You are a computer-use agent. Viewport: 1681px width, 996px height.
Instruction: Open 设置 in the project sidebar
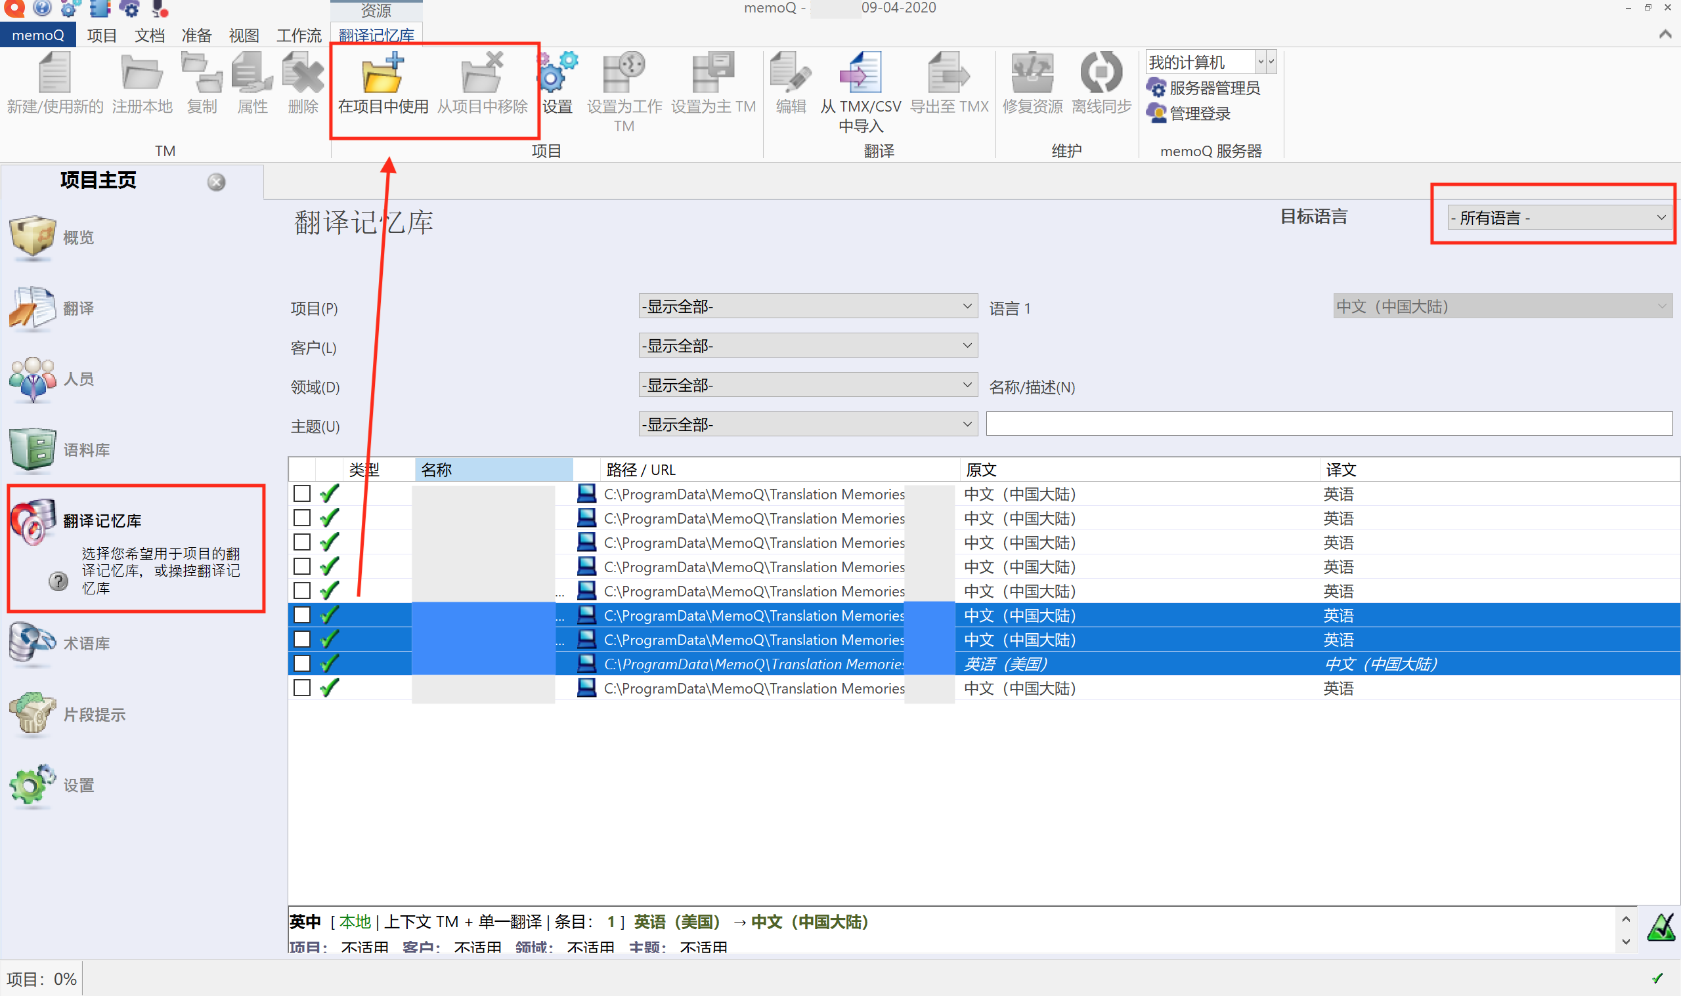(x=53, y=785)
